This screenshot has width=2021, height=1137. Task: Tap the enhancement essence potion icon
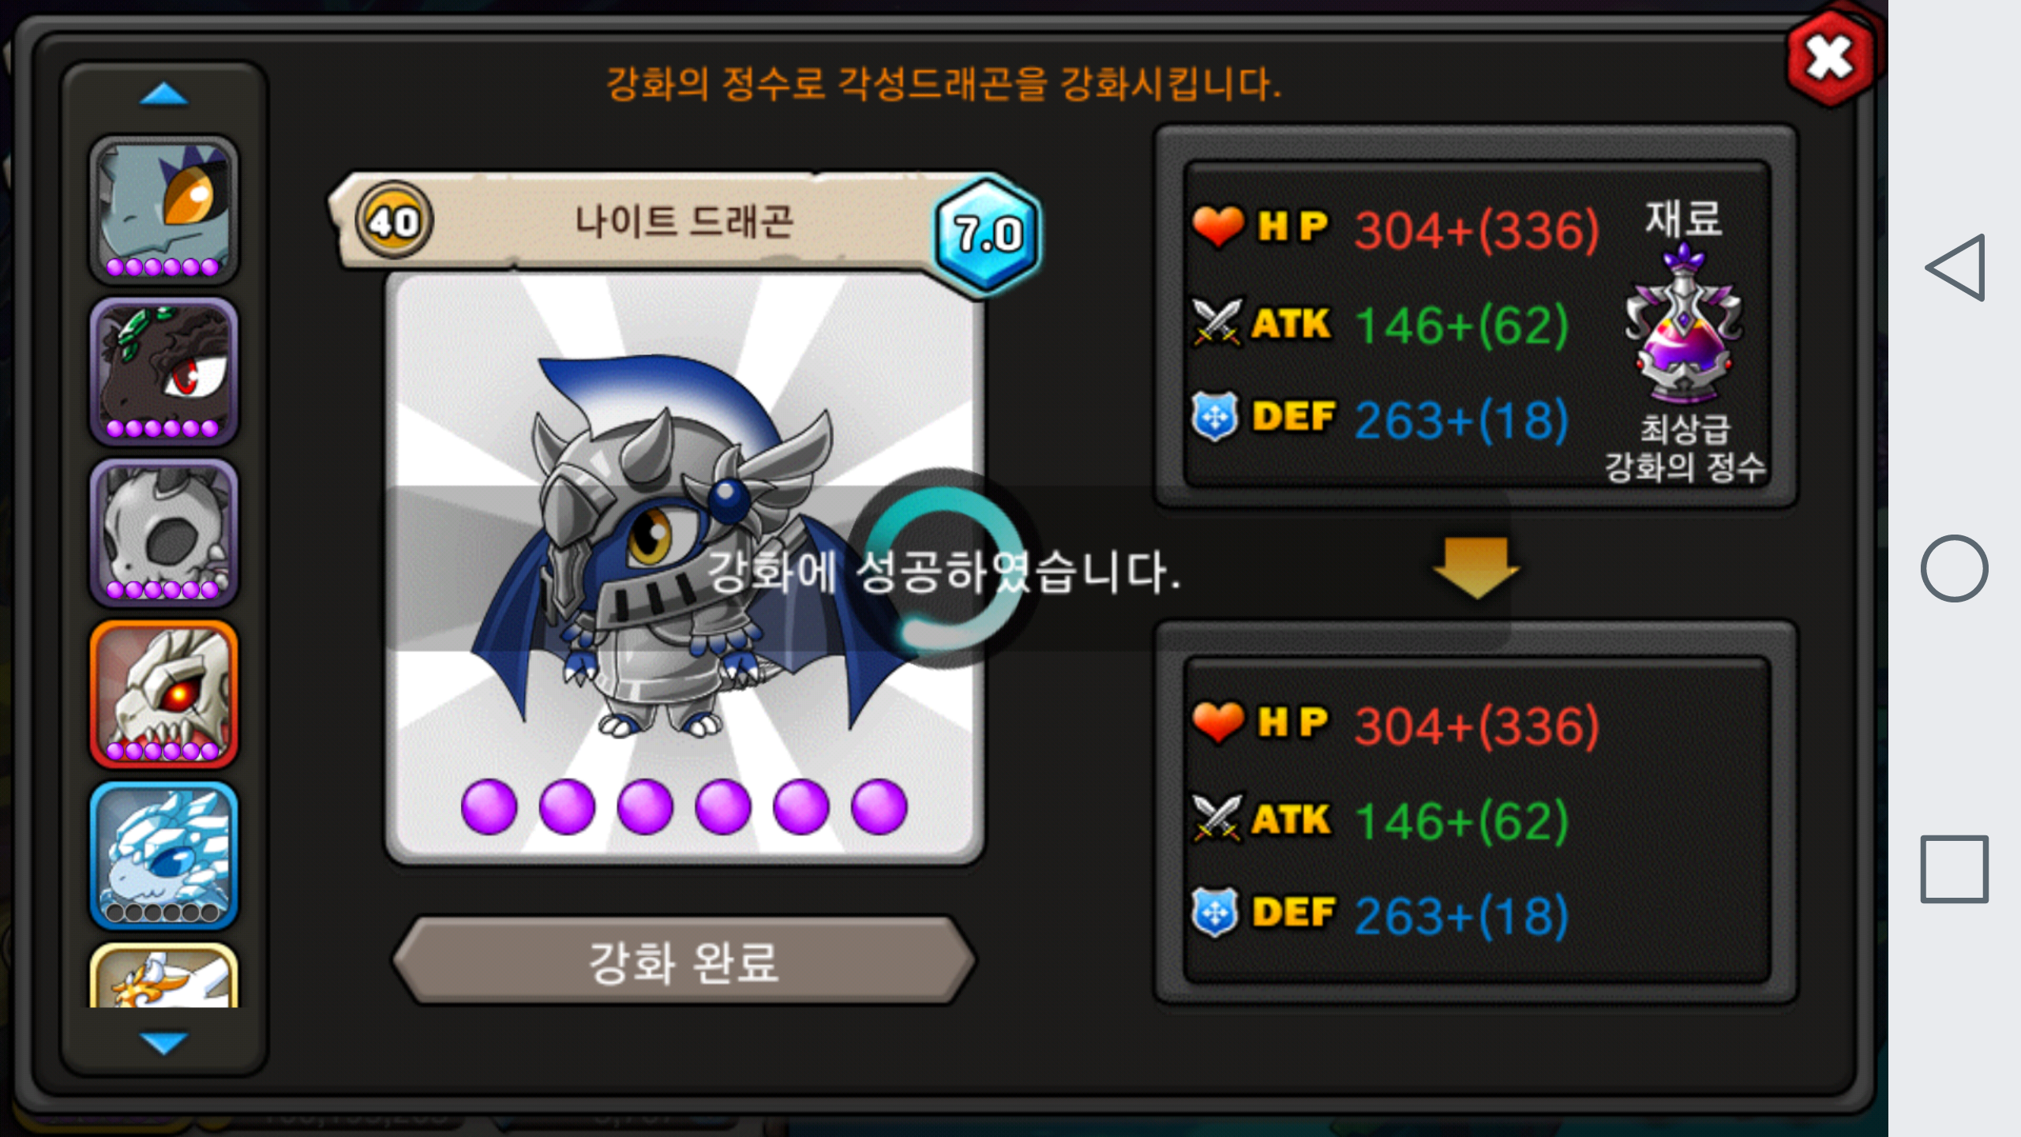click(x=1683, y=325)
